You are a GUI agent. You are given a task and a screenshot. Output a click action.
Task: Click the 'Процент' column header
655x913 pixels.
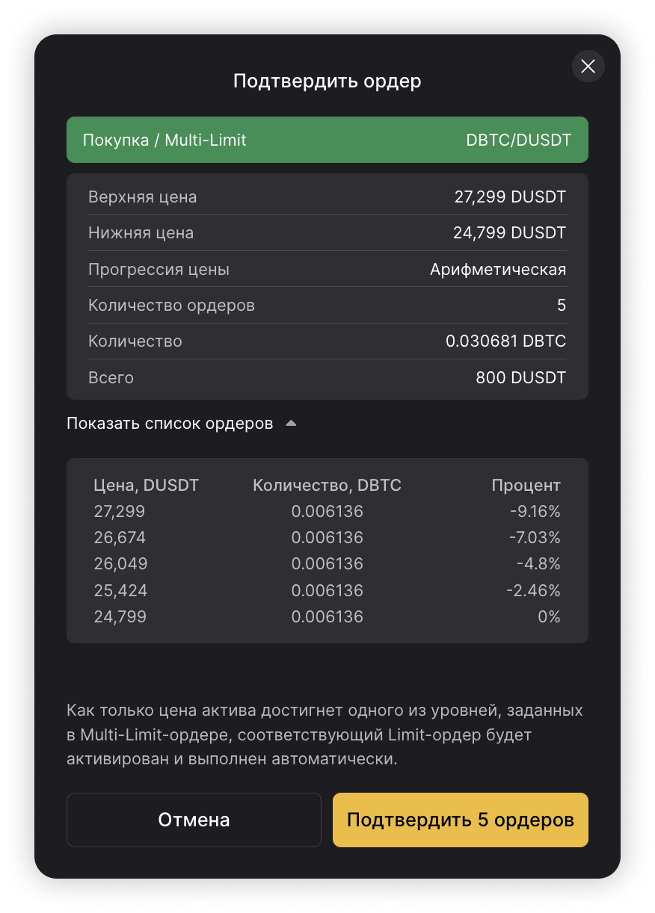tap(526, 485)
